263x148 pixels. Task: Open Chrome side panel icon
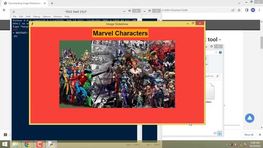coord(247,10)
